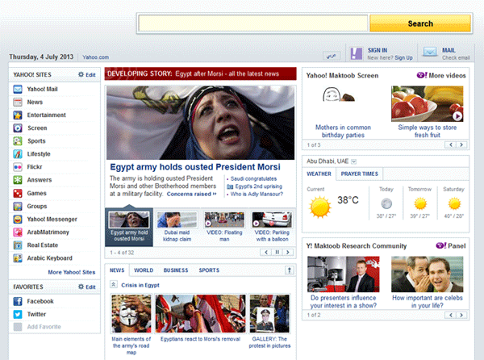Image resolution: width=484 pixels, height=360 pixels.
Task: Select the Weather tab
Action: pyautogui.click(x=319, y=174)
